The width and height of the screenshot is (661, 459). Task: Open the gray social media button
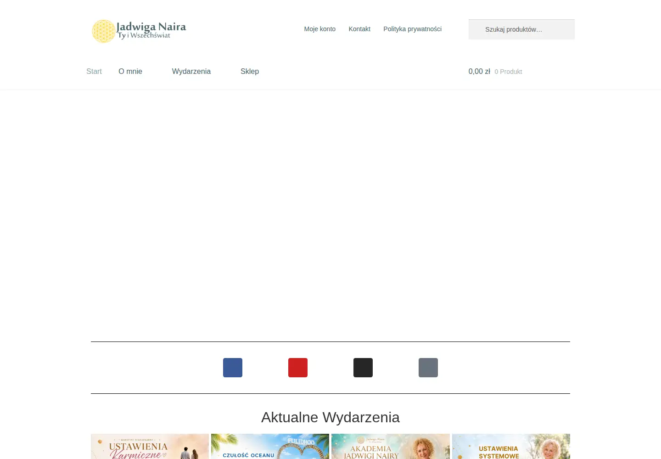428,368
